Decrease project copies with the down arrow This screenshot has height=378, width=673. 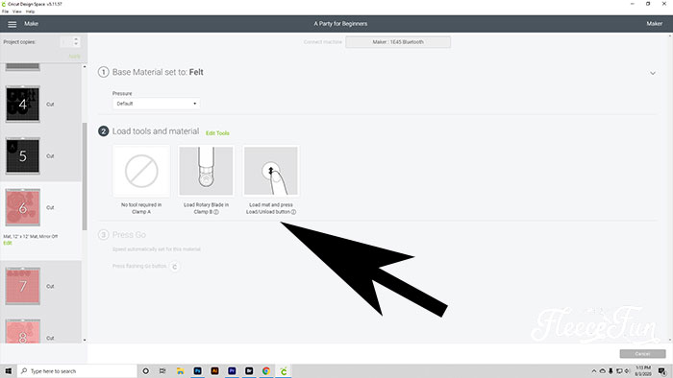click(76, 44)
